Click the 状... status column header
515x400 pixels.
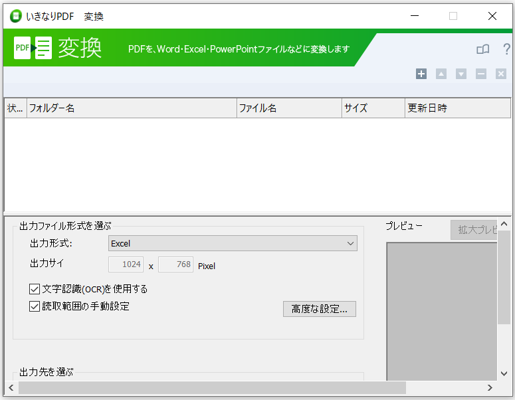(x=15, y=108)
